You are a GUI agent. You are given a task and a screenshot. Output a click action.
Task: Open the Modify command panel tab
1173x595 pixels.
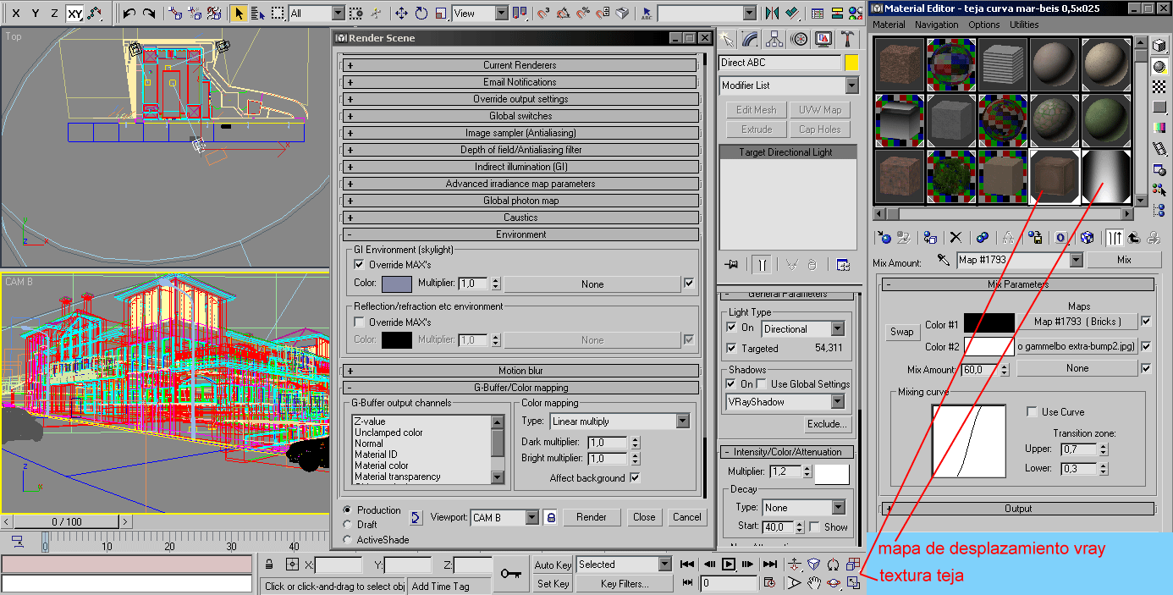[x=750, y=39]
